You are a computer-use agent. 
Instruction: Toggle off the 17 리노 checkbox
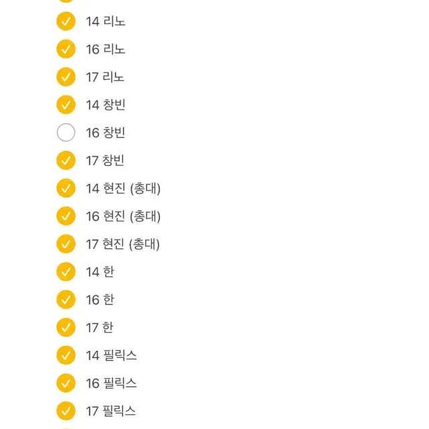click(66, 77)
